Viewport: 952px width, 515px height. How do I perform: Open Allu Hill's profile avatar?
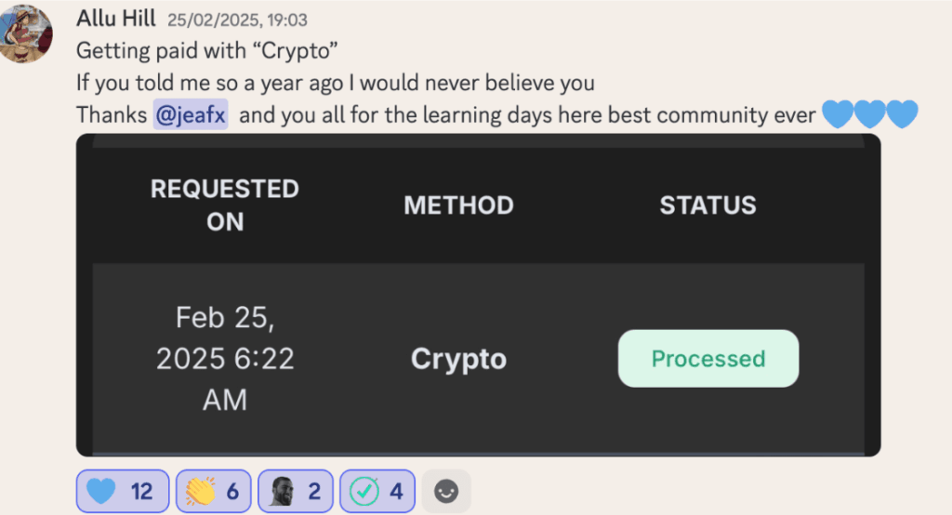(25, 33)
